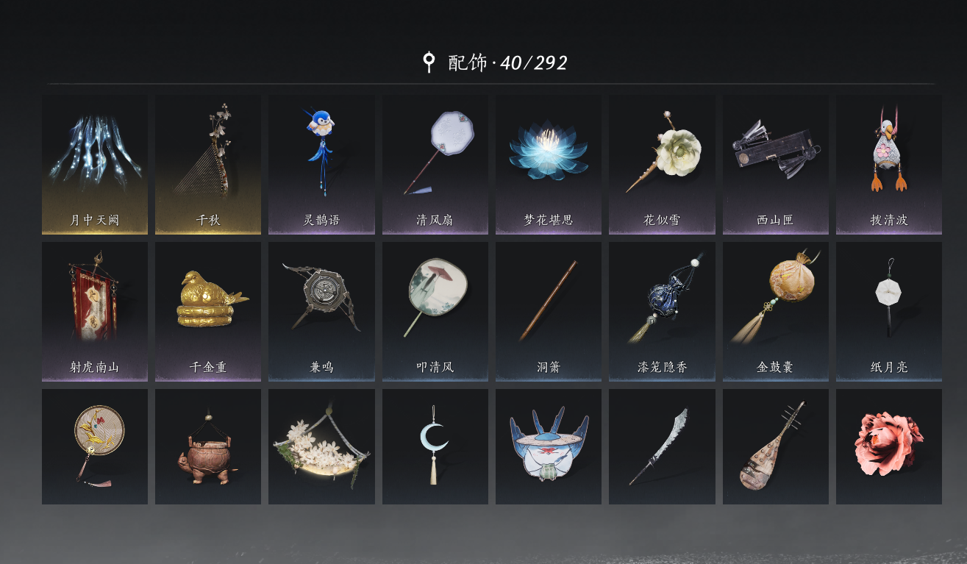Screen dimensions: 967x564
Task: Select the pipa lute accessory
Action: pyautogui.click(x=776, y=446)
